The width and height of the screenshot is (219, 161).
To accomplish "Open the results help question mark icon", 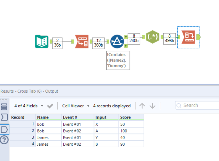I will (4, 140).
